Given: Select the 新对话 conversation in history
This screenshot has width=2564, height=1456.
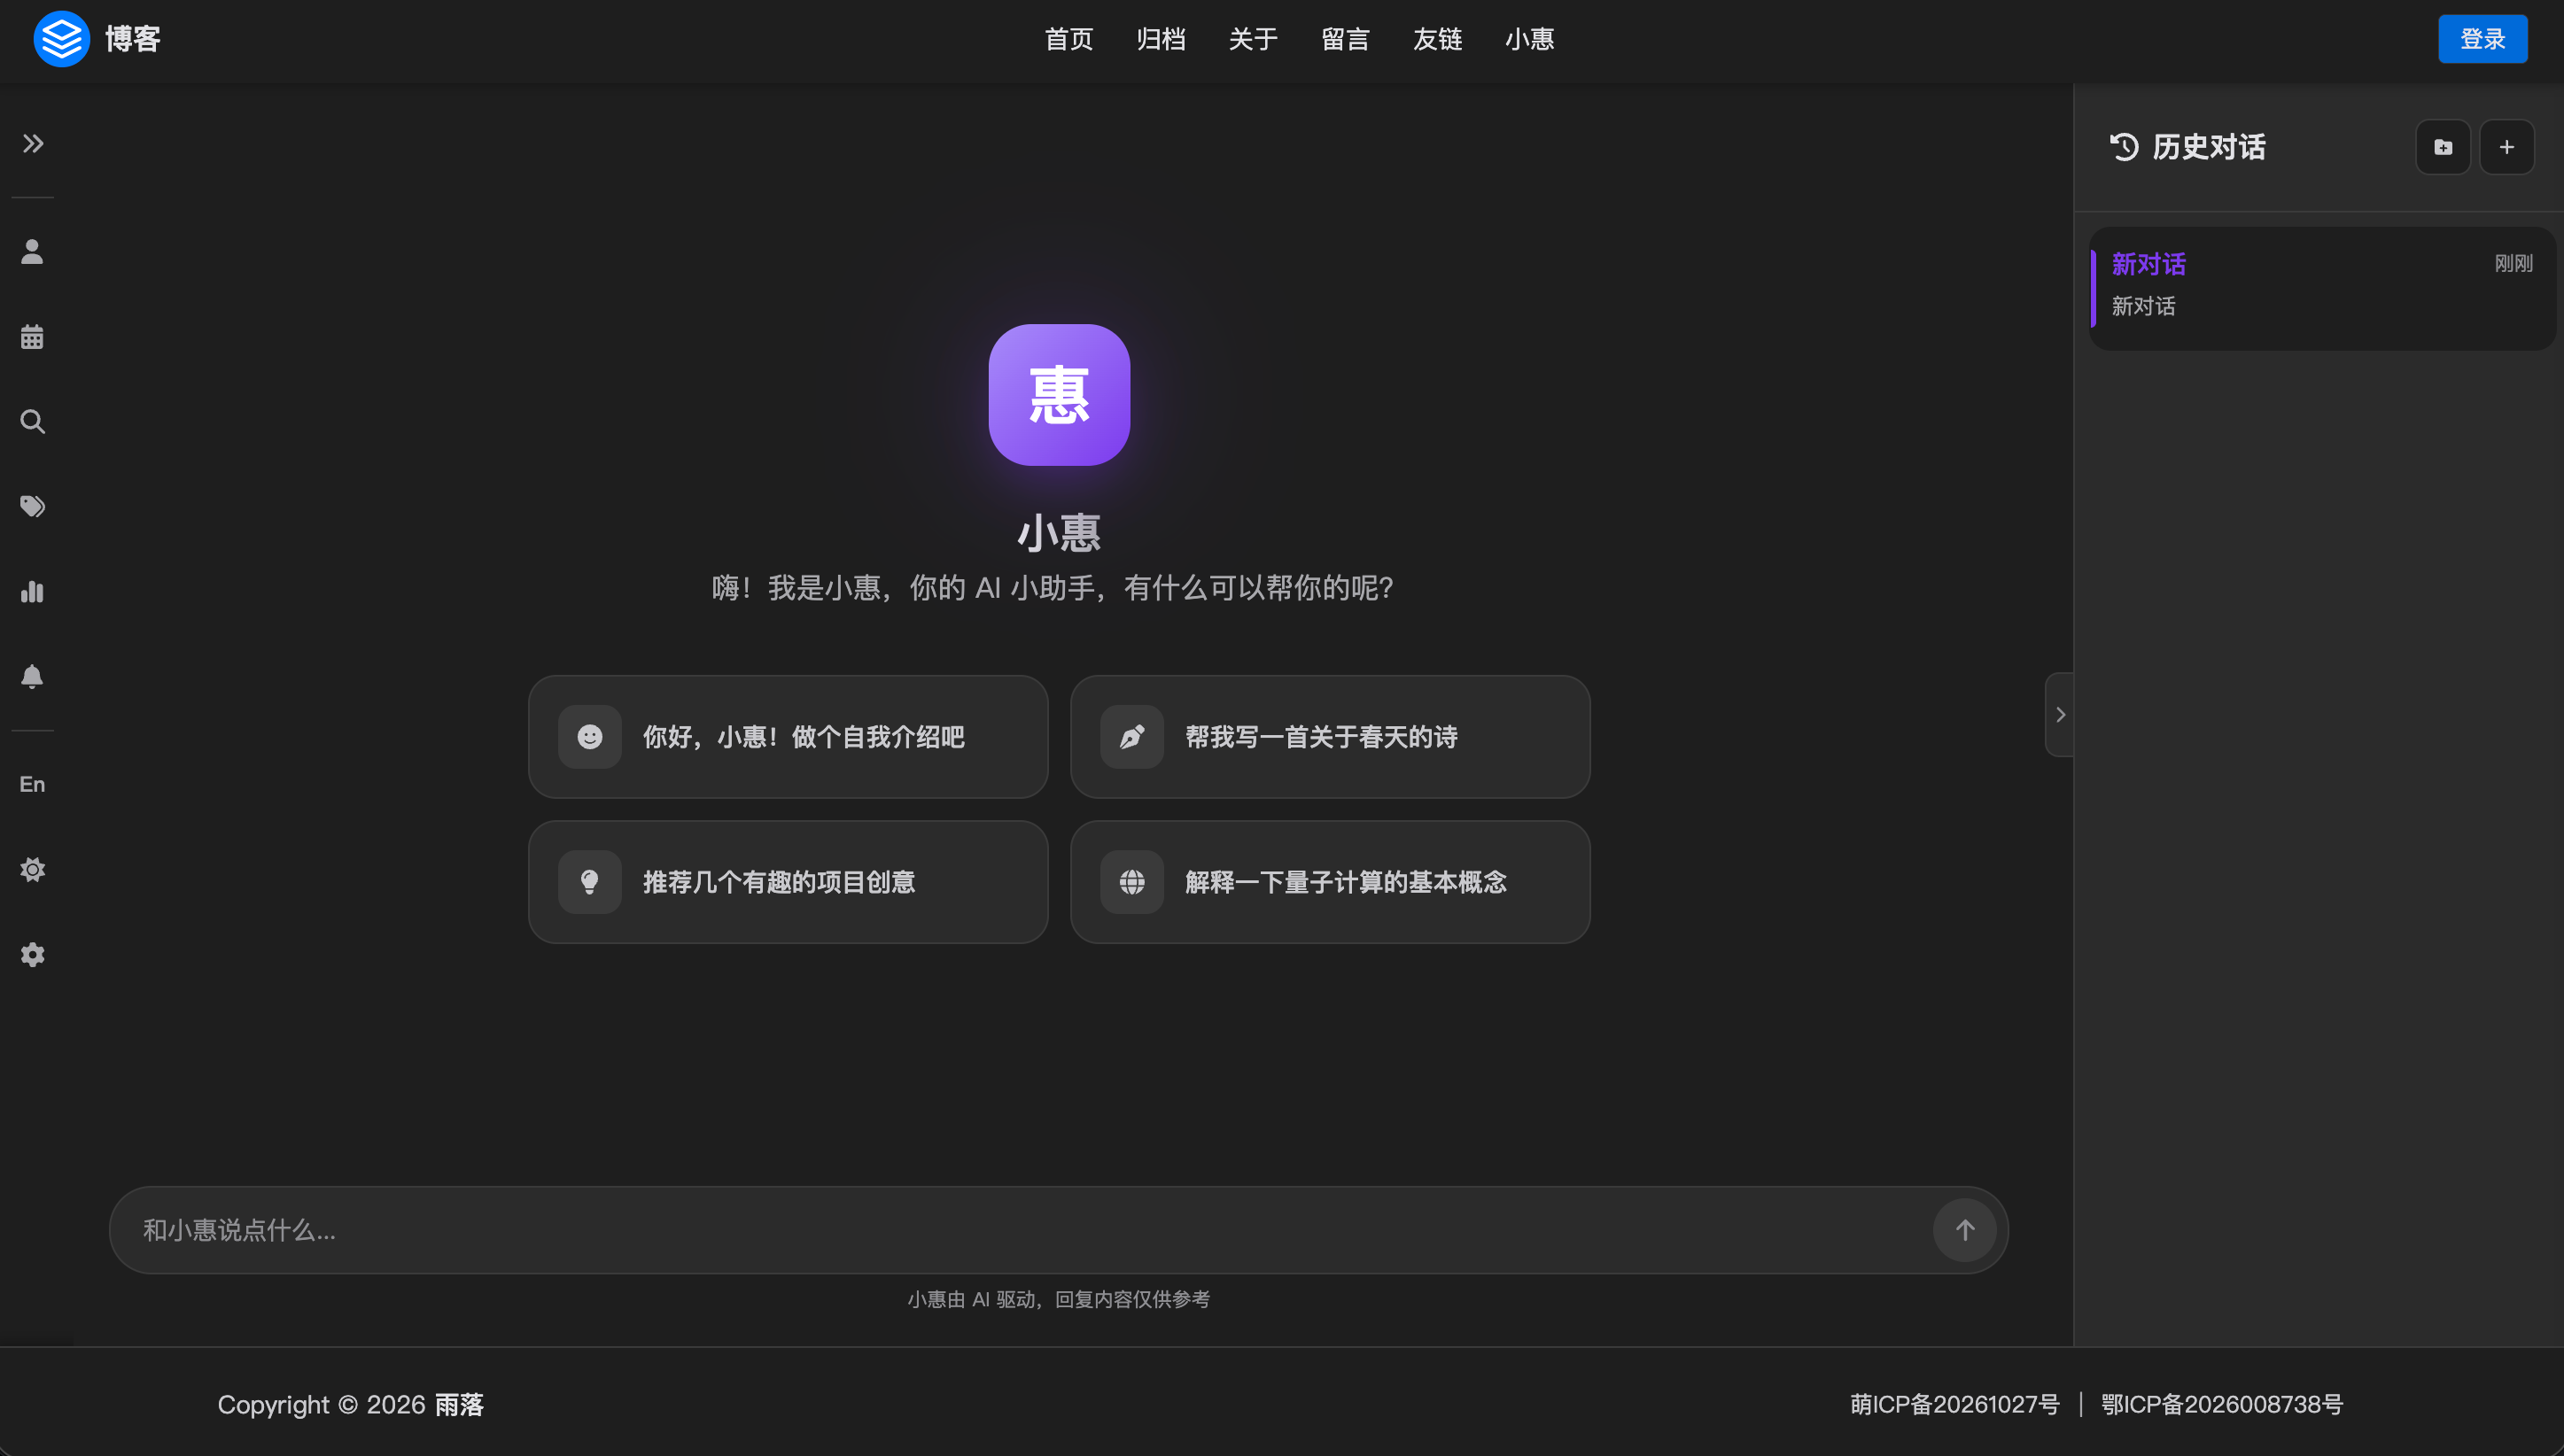Looking at the screenshot, I should tap(2321, 285).
